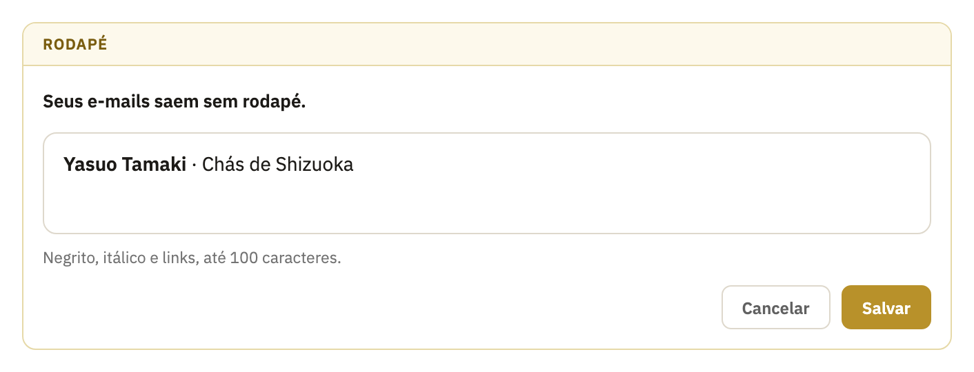Viewport: 974px width, 372px height.
Task: Click the Cancelar button
Action: [x=775, y=307]
